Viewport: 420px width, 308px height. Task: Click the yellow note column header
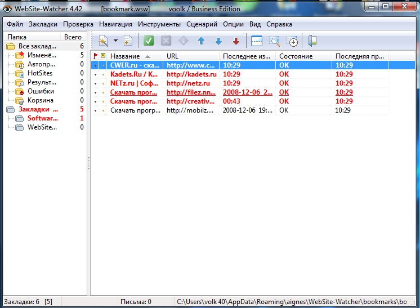103,56
